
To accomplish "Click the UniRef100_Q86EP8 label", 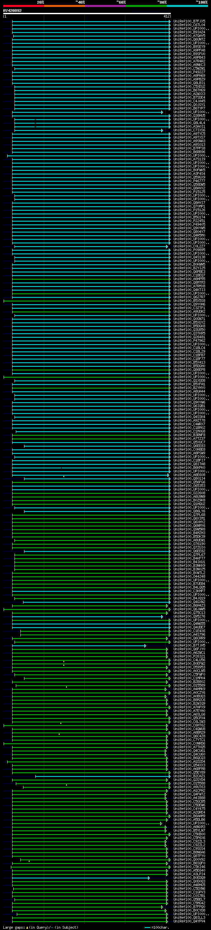I will click(189, 370).
